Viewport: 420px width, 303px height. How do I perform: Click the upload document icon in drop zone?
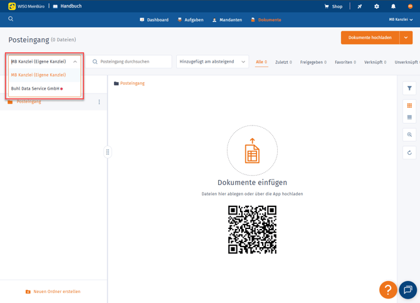pos(253,151)
